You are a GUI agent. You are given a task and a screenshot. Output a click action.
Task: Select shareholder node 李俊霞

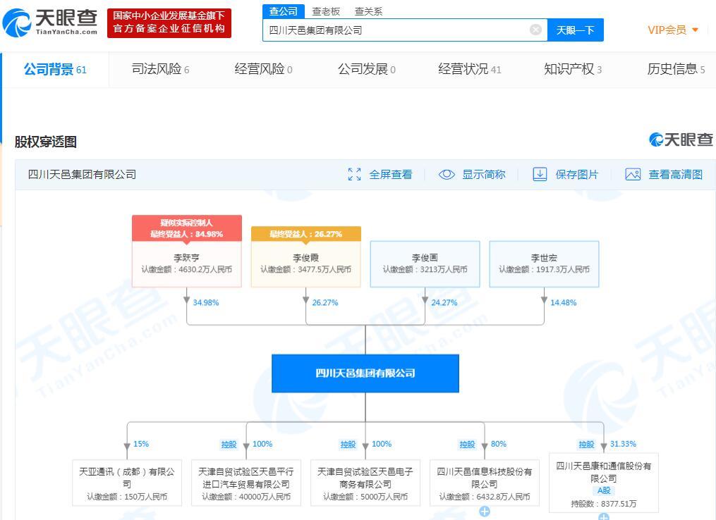306,264
